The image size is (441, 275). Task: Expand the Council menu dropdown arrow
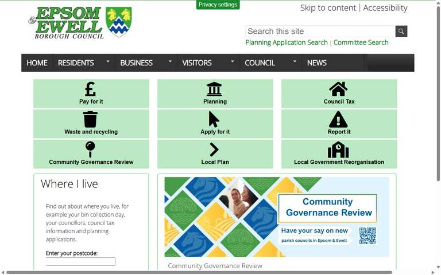(x=295, y=61)
